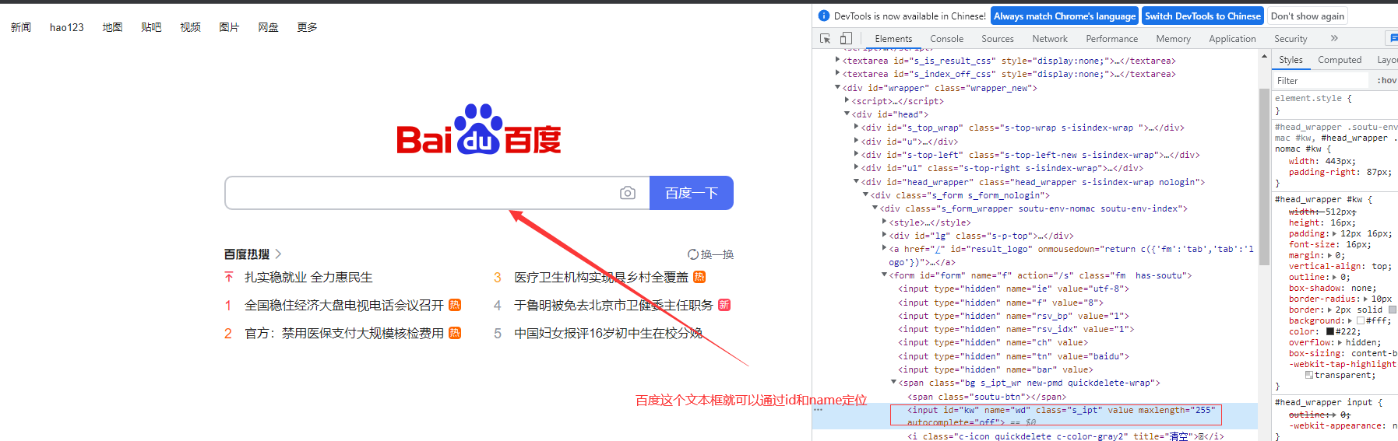Click the color #222 swatch

tap(1330, 331)
